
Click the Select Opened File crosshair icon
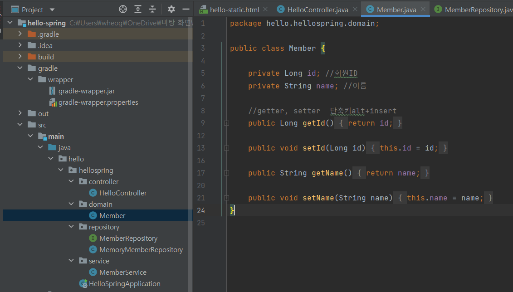tap(122, 9)
